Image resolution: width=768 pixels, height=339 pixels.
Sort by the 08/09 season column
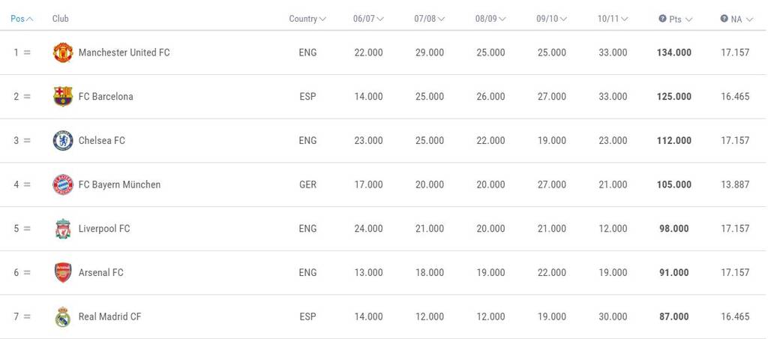tap(490, 19)
